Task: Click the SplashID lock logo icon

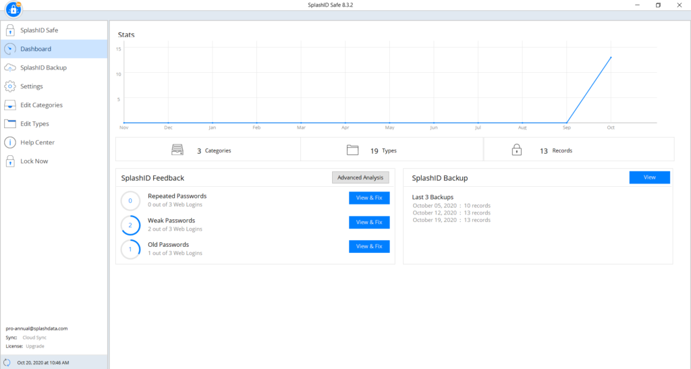Action: click(13, 9)
